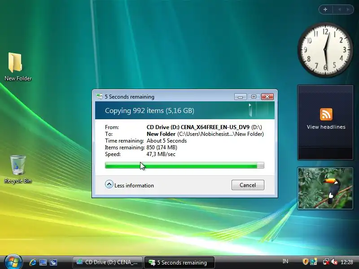
Task: Click the green copy progress bar
Action: coord(184,165)
